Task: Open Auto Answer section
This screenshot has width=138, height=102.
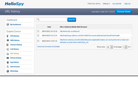Action: [x=15, y=67]
